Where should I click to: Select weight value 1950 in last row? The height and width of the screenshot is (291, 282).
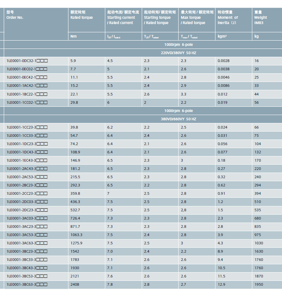click(259, 284)
